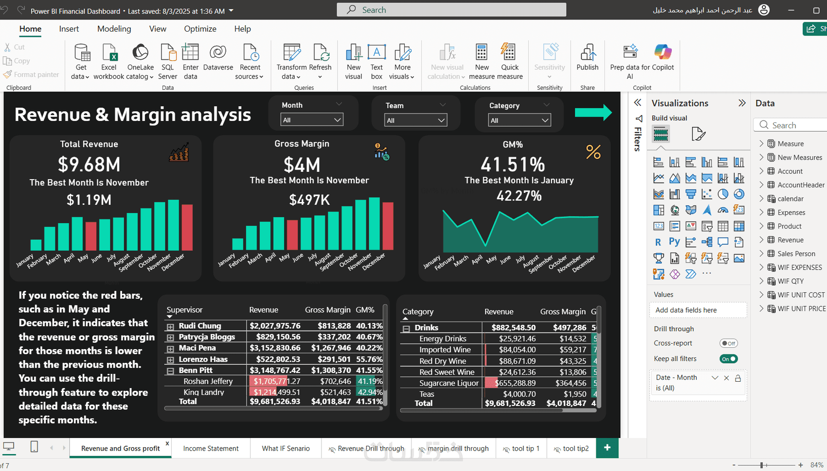Image resolution: width=827 pixels, height=471 pixels.
Task: Open the Team slicer dropdown
Action: pos(415,120)
